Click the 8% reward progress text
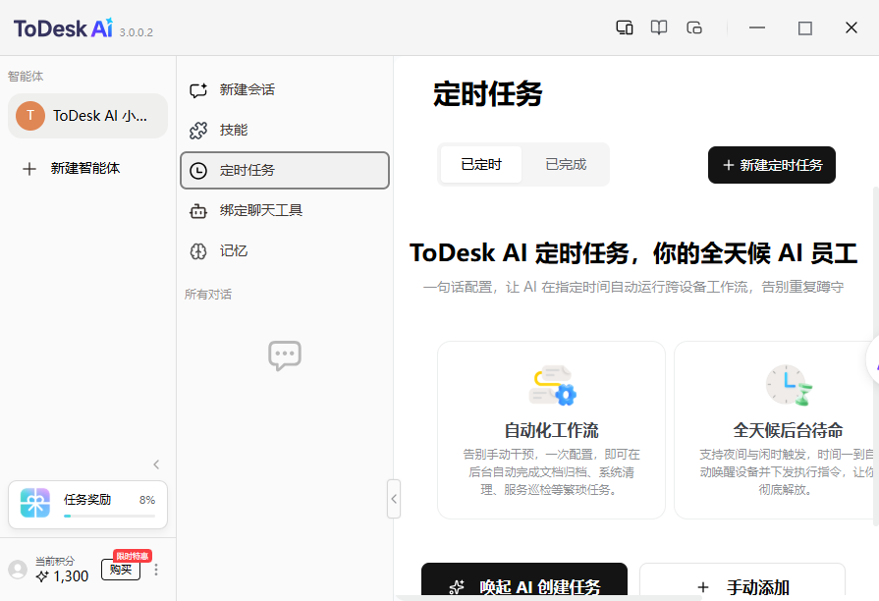The height and width of the screenshot is (601, 879). tap(147, 500)
